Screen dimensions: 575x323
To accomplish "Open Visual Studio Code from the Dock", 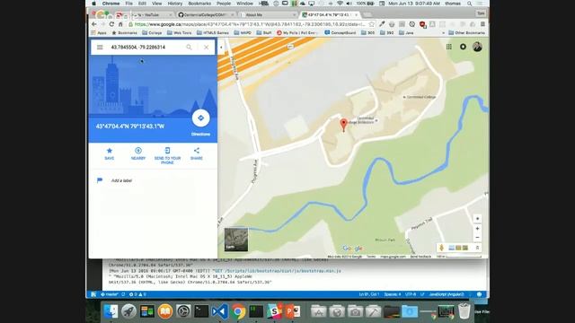I will 219,311.
